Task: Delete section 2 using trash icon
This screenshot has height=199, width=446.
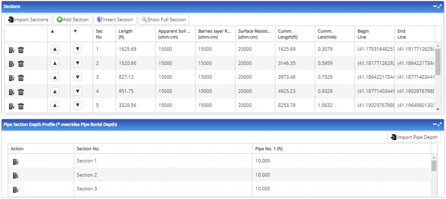Action: coord(21,64)
